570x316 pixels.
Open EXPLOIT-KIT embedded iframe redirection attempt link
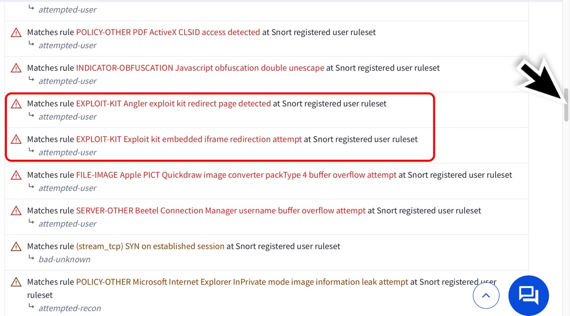pos(189,139)
